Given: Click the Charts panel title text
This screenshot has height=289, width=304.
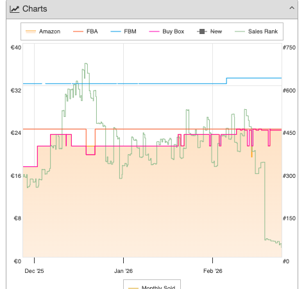Looking at the screenshot, I should [35, 9].
